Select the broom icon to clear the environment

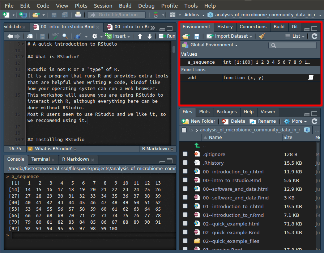click(261, 36)
